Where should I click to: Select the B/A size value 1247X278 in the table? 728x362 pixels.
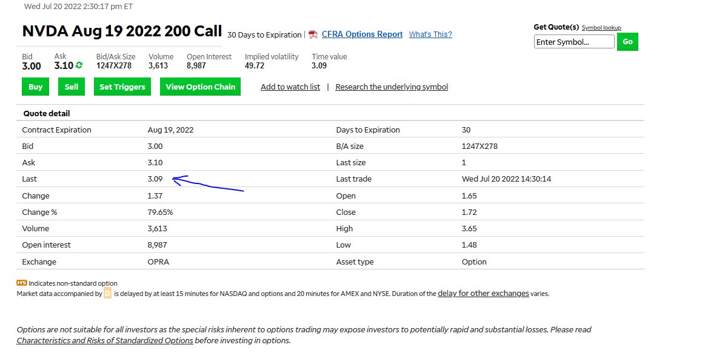click(x=480, y=146)
